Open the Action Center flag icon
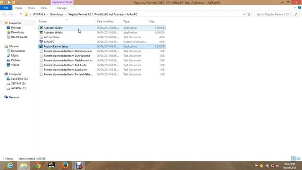 coord(256,166)
